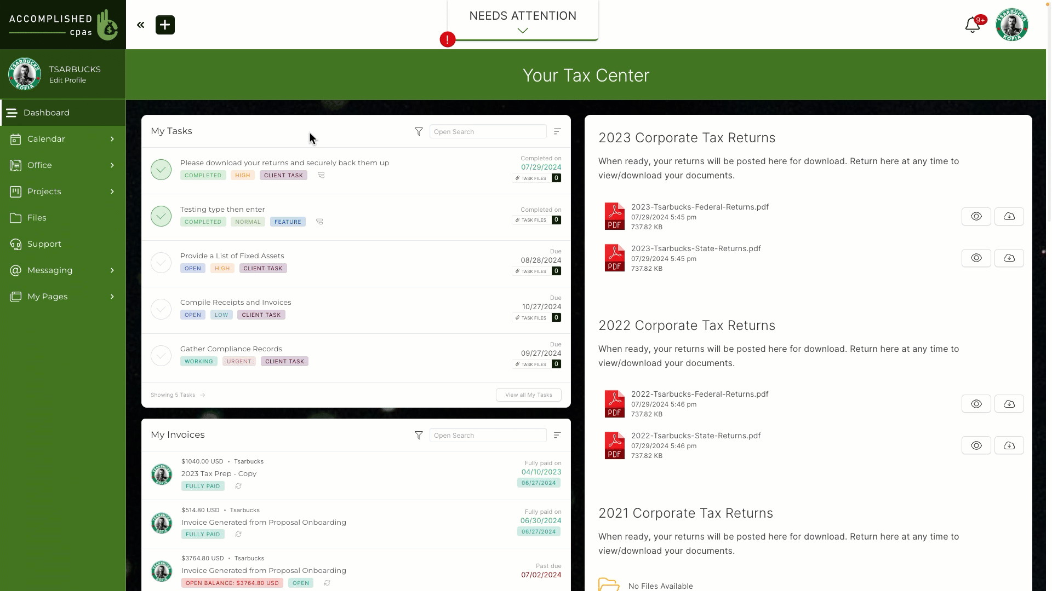Click the add new item plus icon
Image resolution: width=1052 pixels, height=591 pixels.
(x=165, y=25)
